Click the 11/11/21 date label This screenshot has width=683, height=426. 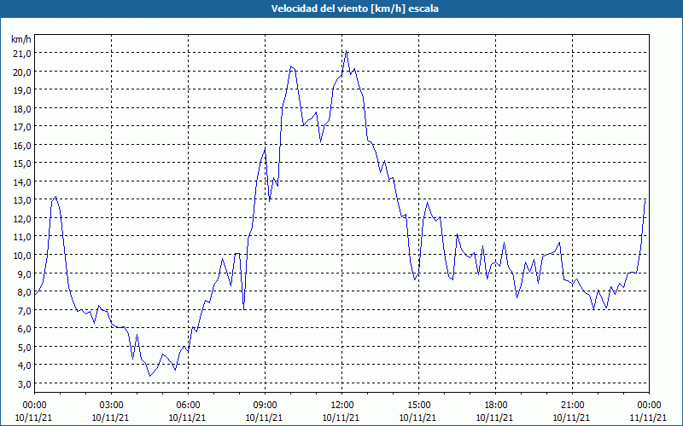click(648, 417)
